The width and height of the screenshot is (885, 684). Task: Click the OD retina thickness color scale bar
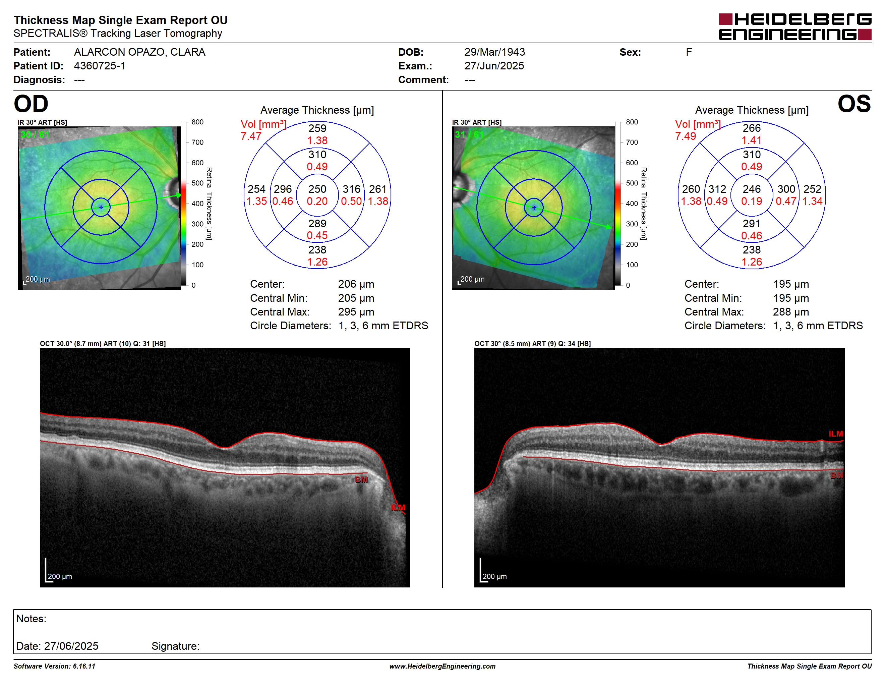[x=183, y=204]
